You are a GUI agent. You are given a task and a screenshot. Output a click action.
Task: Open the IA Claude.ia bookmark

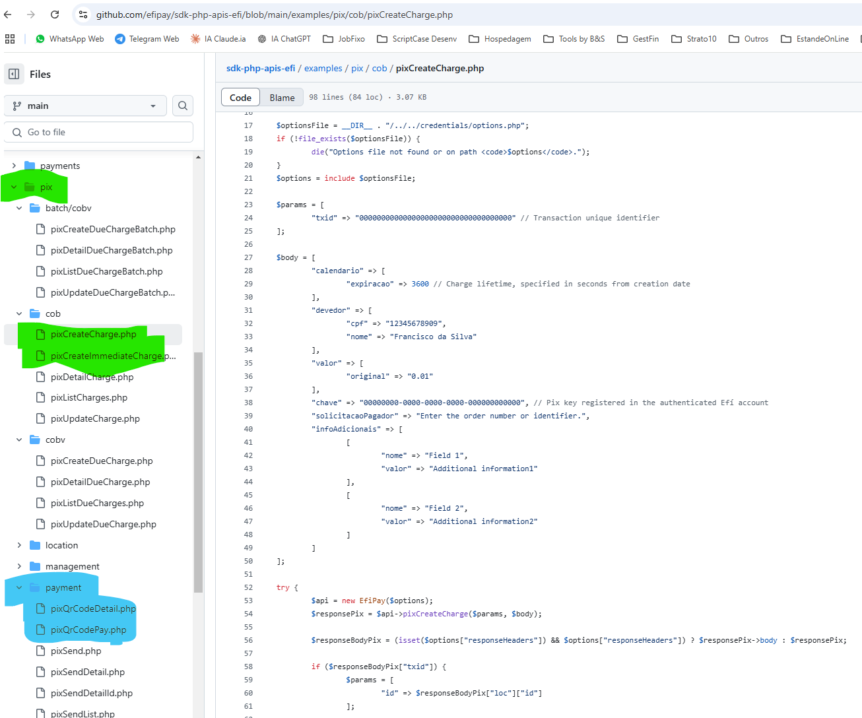point(218,39)
